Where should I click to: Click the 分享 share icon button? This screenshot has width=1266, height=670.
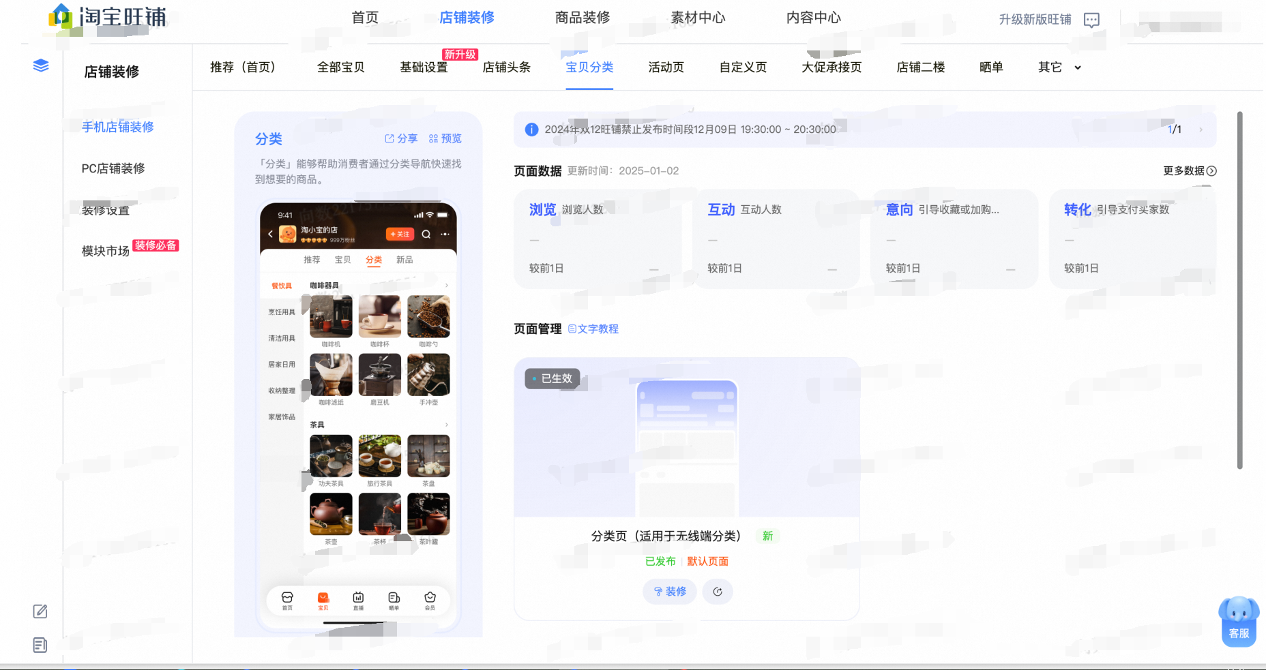point(401,138)
